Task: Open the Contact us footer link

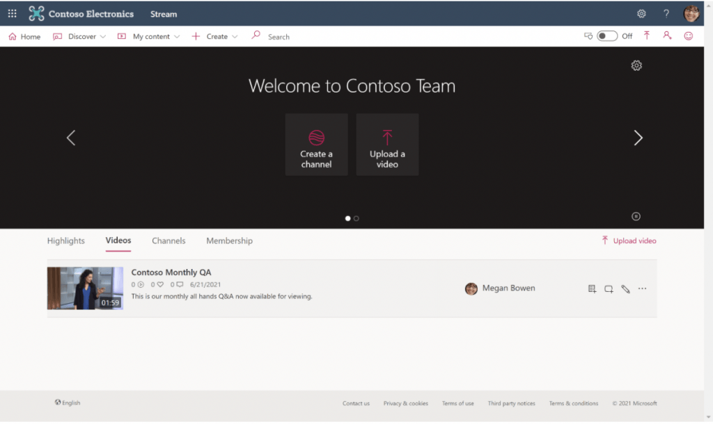Action: point(356,403)
